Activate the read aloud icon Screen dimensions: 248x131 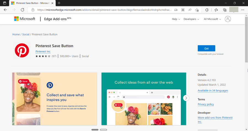click(190, 10)
